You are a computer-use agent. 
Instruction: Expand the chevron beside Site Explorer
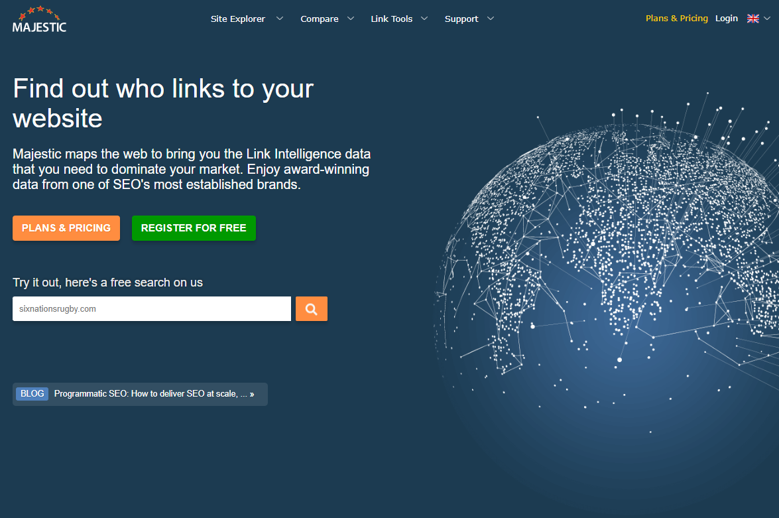(x=280, y=19)
